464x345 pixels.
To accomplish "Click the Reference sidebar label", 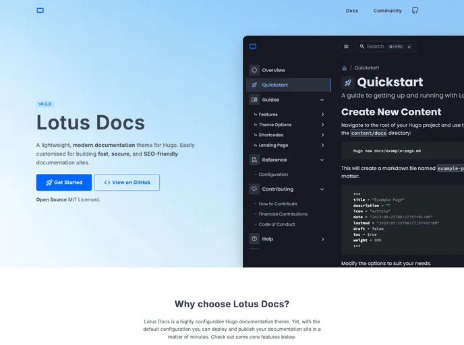I will pos(274,160).
